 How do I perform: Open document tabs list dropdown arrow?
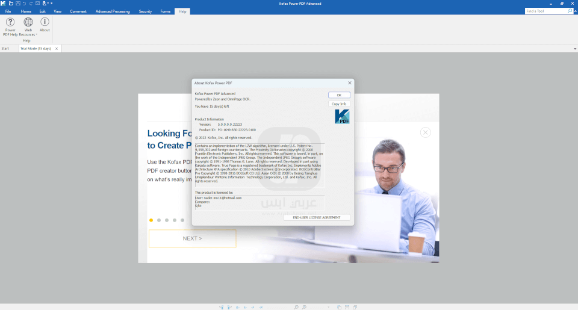[x=574, y=49]
